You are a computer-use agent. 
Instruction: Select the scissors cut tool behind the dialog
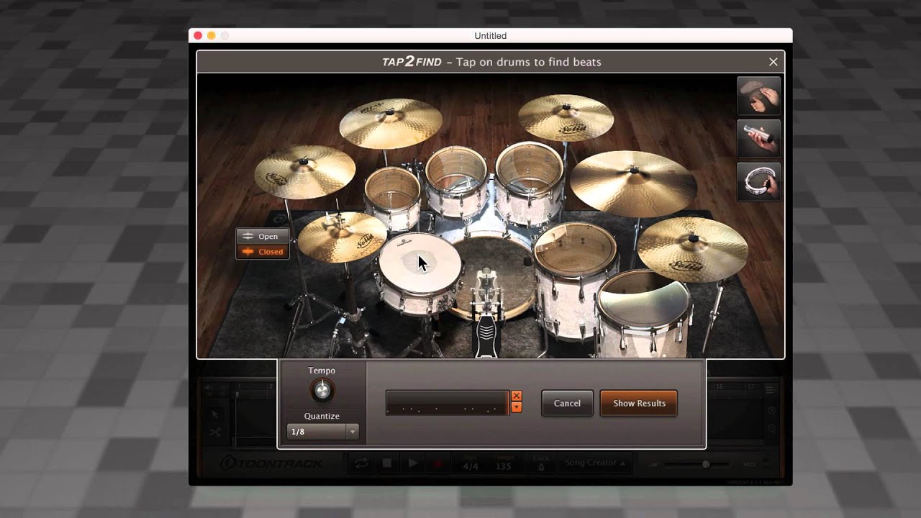215,432
